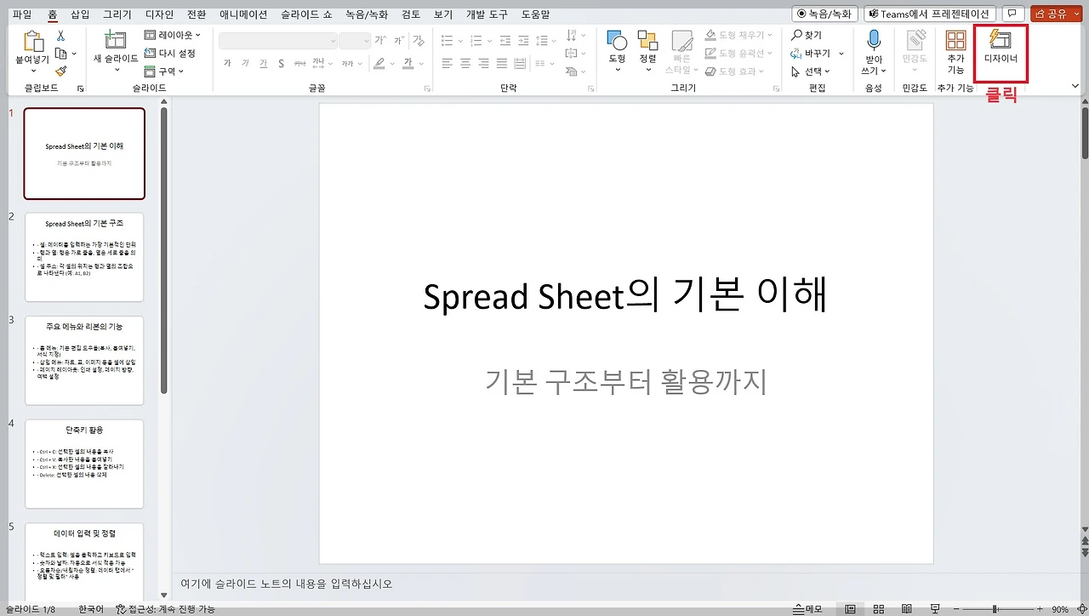This screenshot has width=1089, height=616.
Task: Collapse the ribbon with the chevron
Action: [x=1075, y=86]
